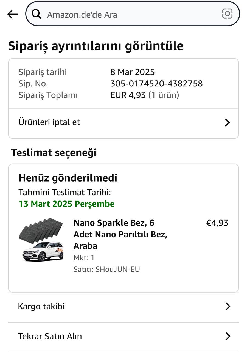
Task: Click the chevron beside Tekrar Satın Alın
Action: [x=228, y=336]
